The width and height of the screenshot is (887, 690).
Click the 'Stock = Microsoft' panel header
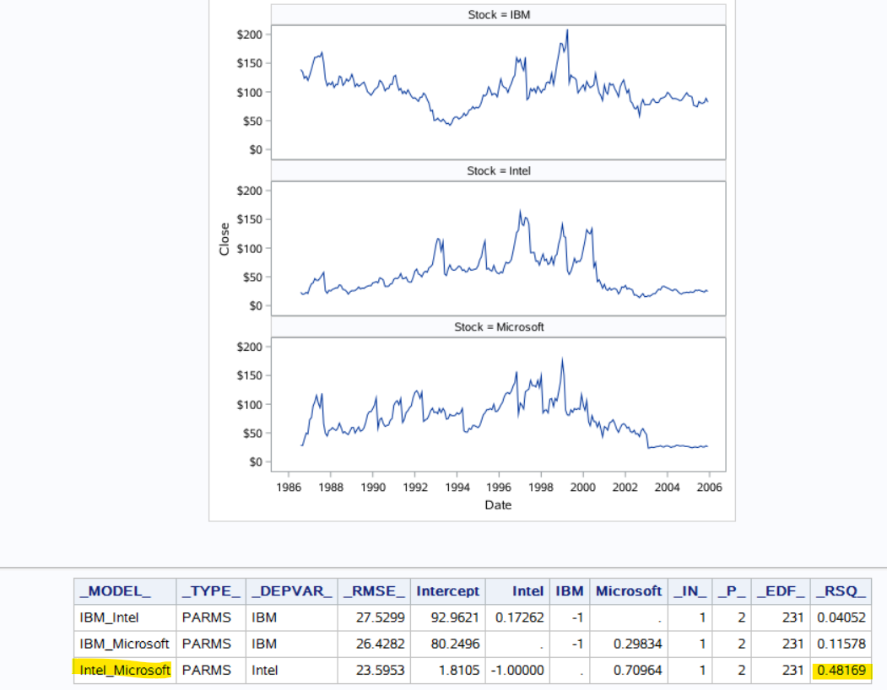pyautogui.click(x=498, y=327)
